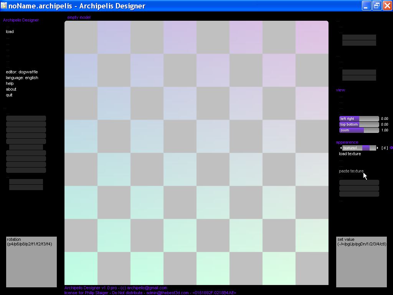This screenshot has width=393, height=295.
Task: Adjust the zoom slider
Action: 359,130
